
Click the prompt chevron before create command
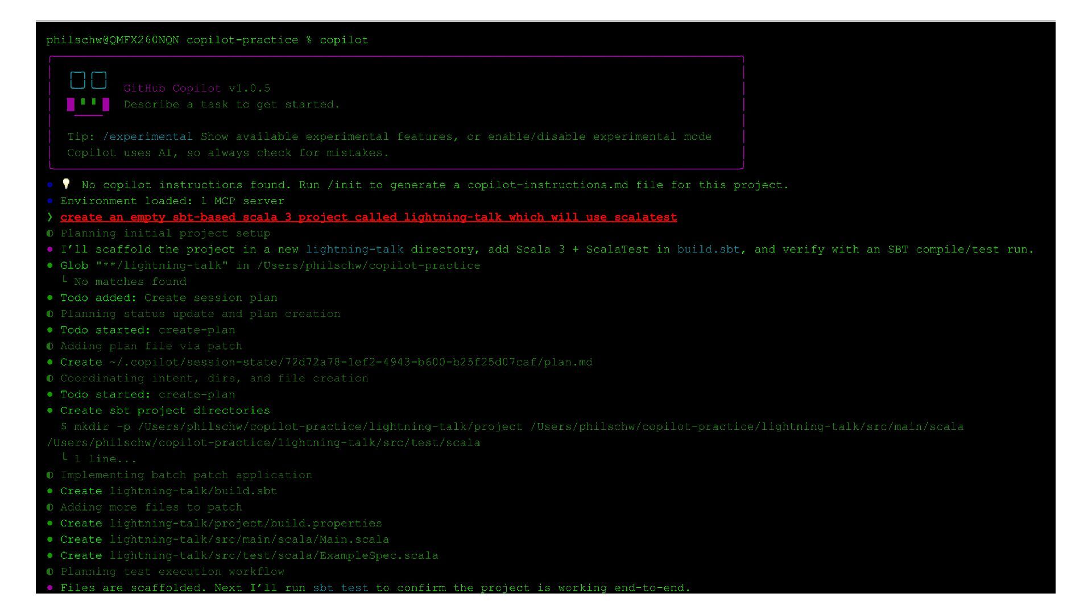click(x=50, y=217)
